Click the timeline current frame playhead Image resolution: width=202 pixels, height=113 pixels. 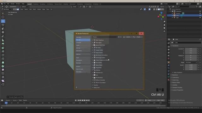6,103
